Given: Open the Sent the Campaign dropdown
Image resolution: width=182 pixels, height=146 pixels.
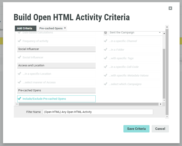Looking at the screenshot, I should [x=135, y=33].
